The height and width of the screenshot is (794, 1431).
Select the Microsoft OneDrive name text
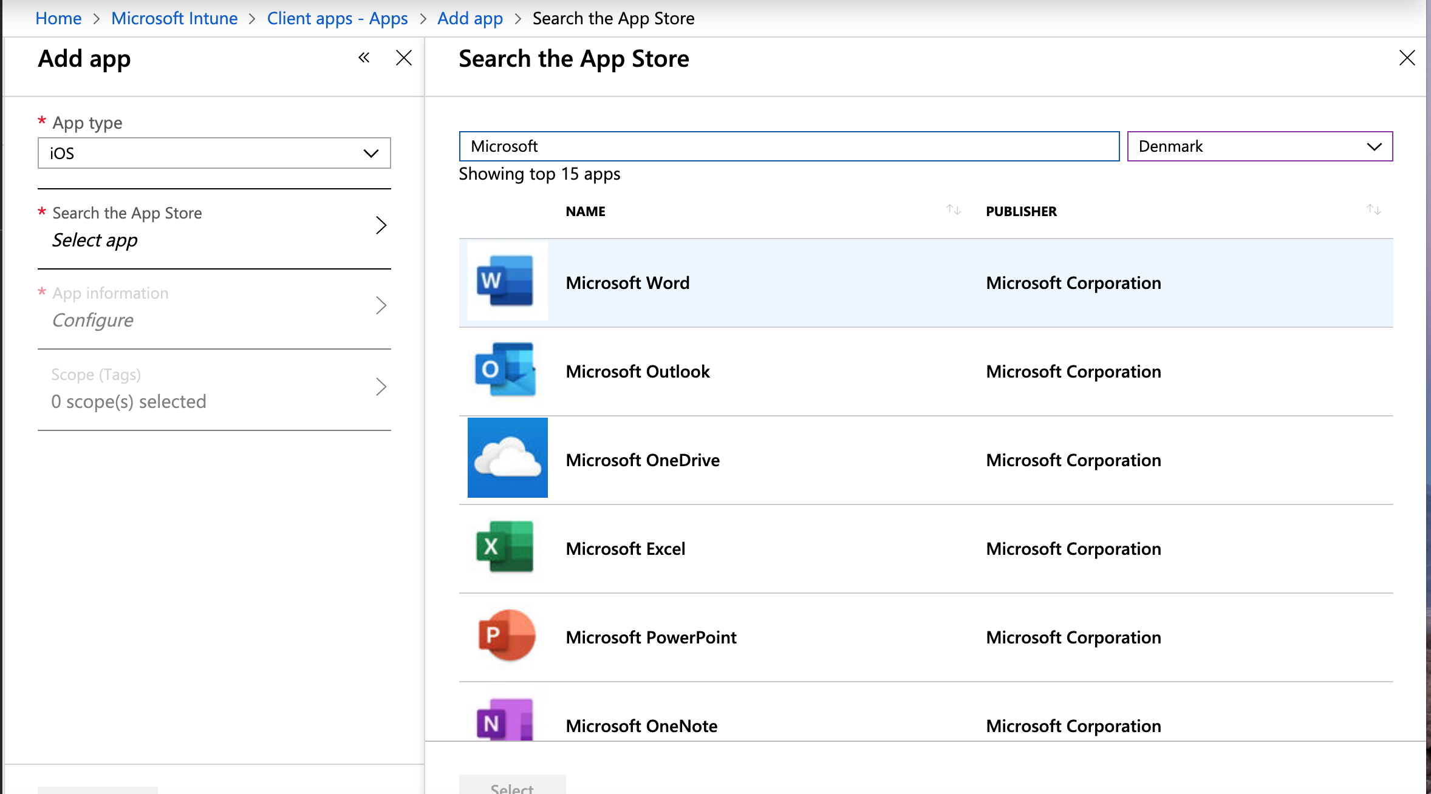pyautogui.click(x=643, y=460)
